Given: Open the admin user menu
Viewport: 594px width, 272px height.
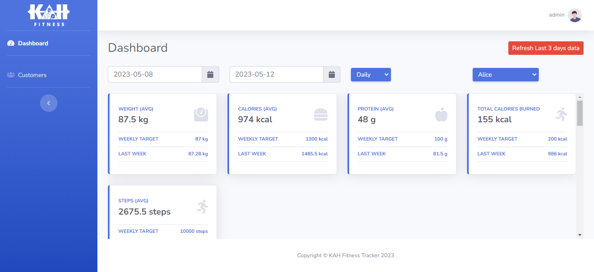Looking at the screenshot, I should 557,15.
